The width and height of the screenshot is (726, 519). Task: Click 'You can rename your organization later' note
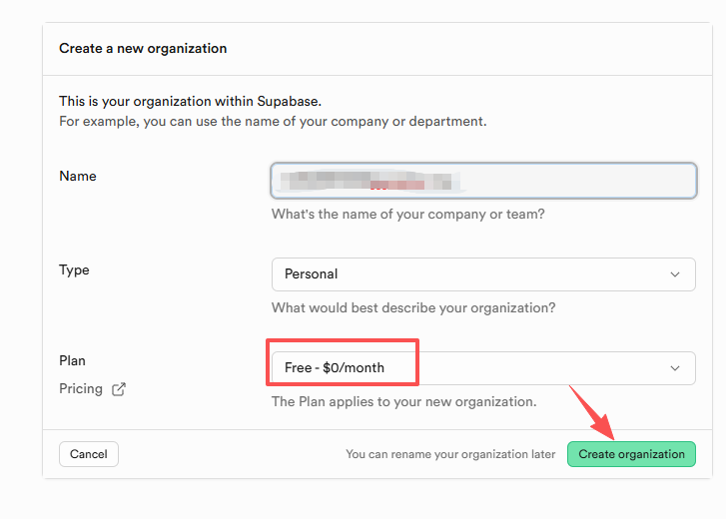click(x=450, y=454)
